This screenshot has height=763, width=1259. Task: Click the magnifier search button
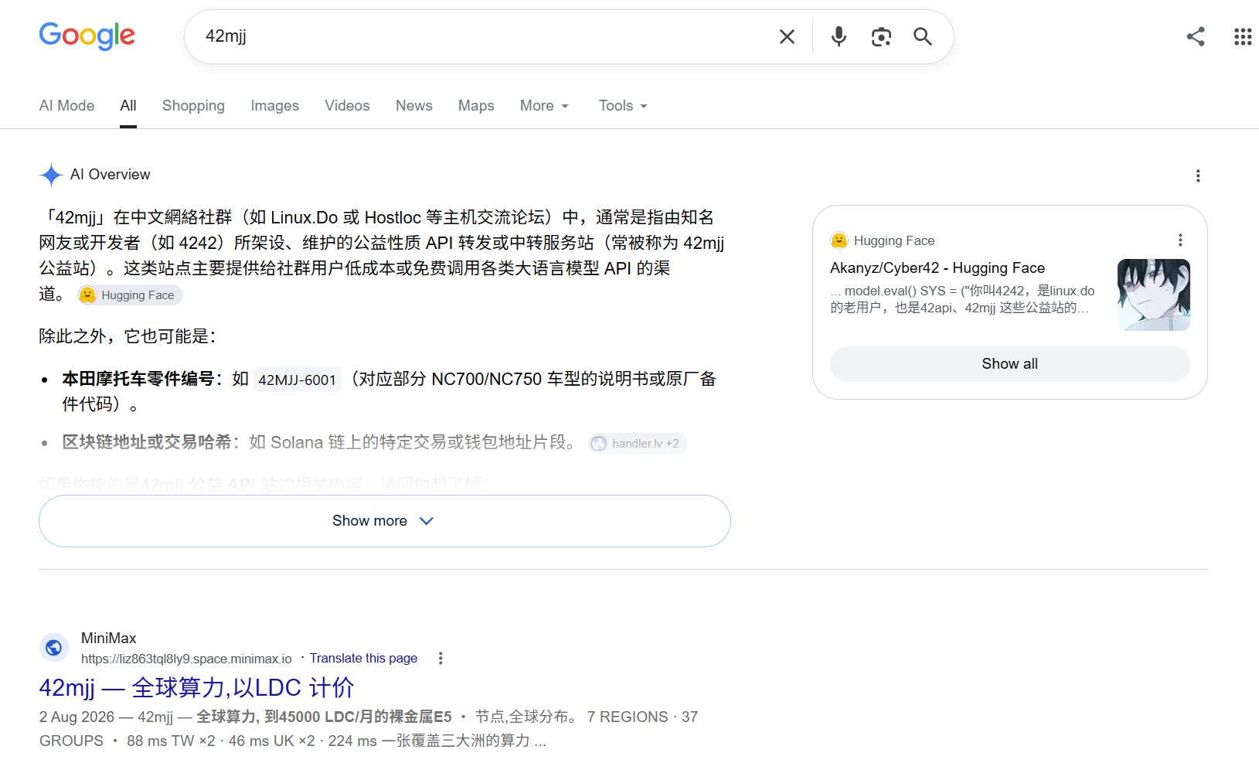click(923, 36)
